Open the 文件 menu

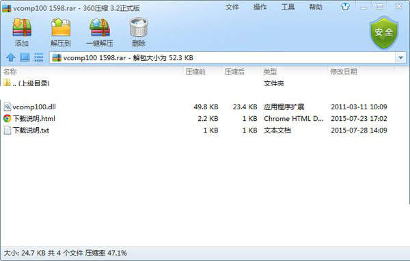point(232,8)
